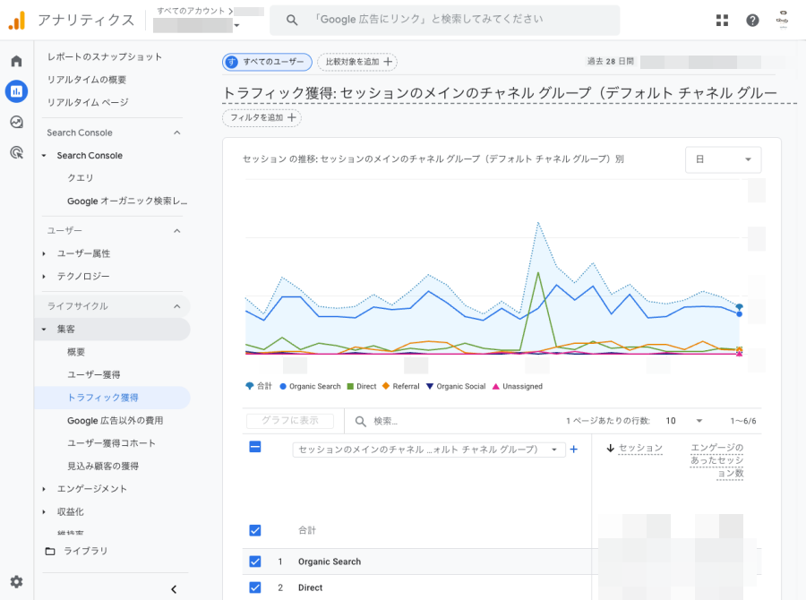Uncheck the 合計 row checkbox
Image resolution: width=806 pixels, height=600 pixels.
(x=255, y=530)
